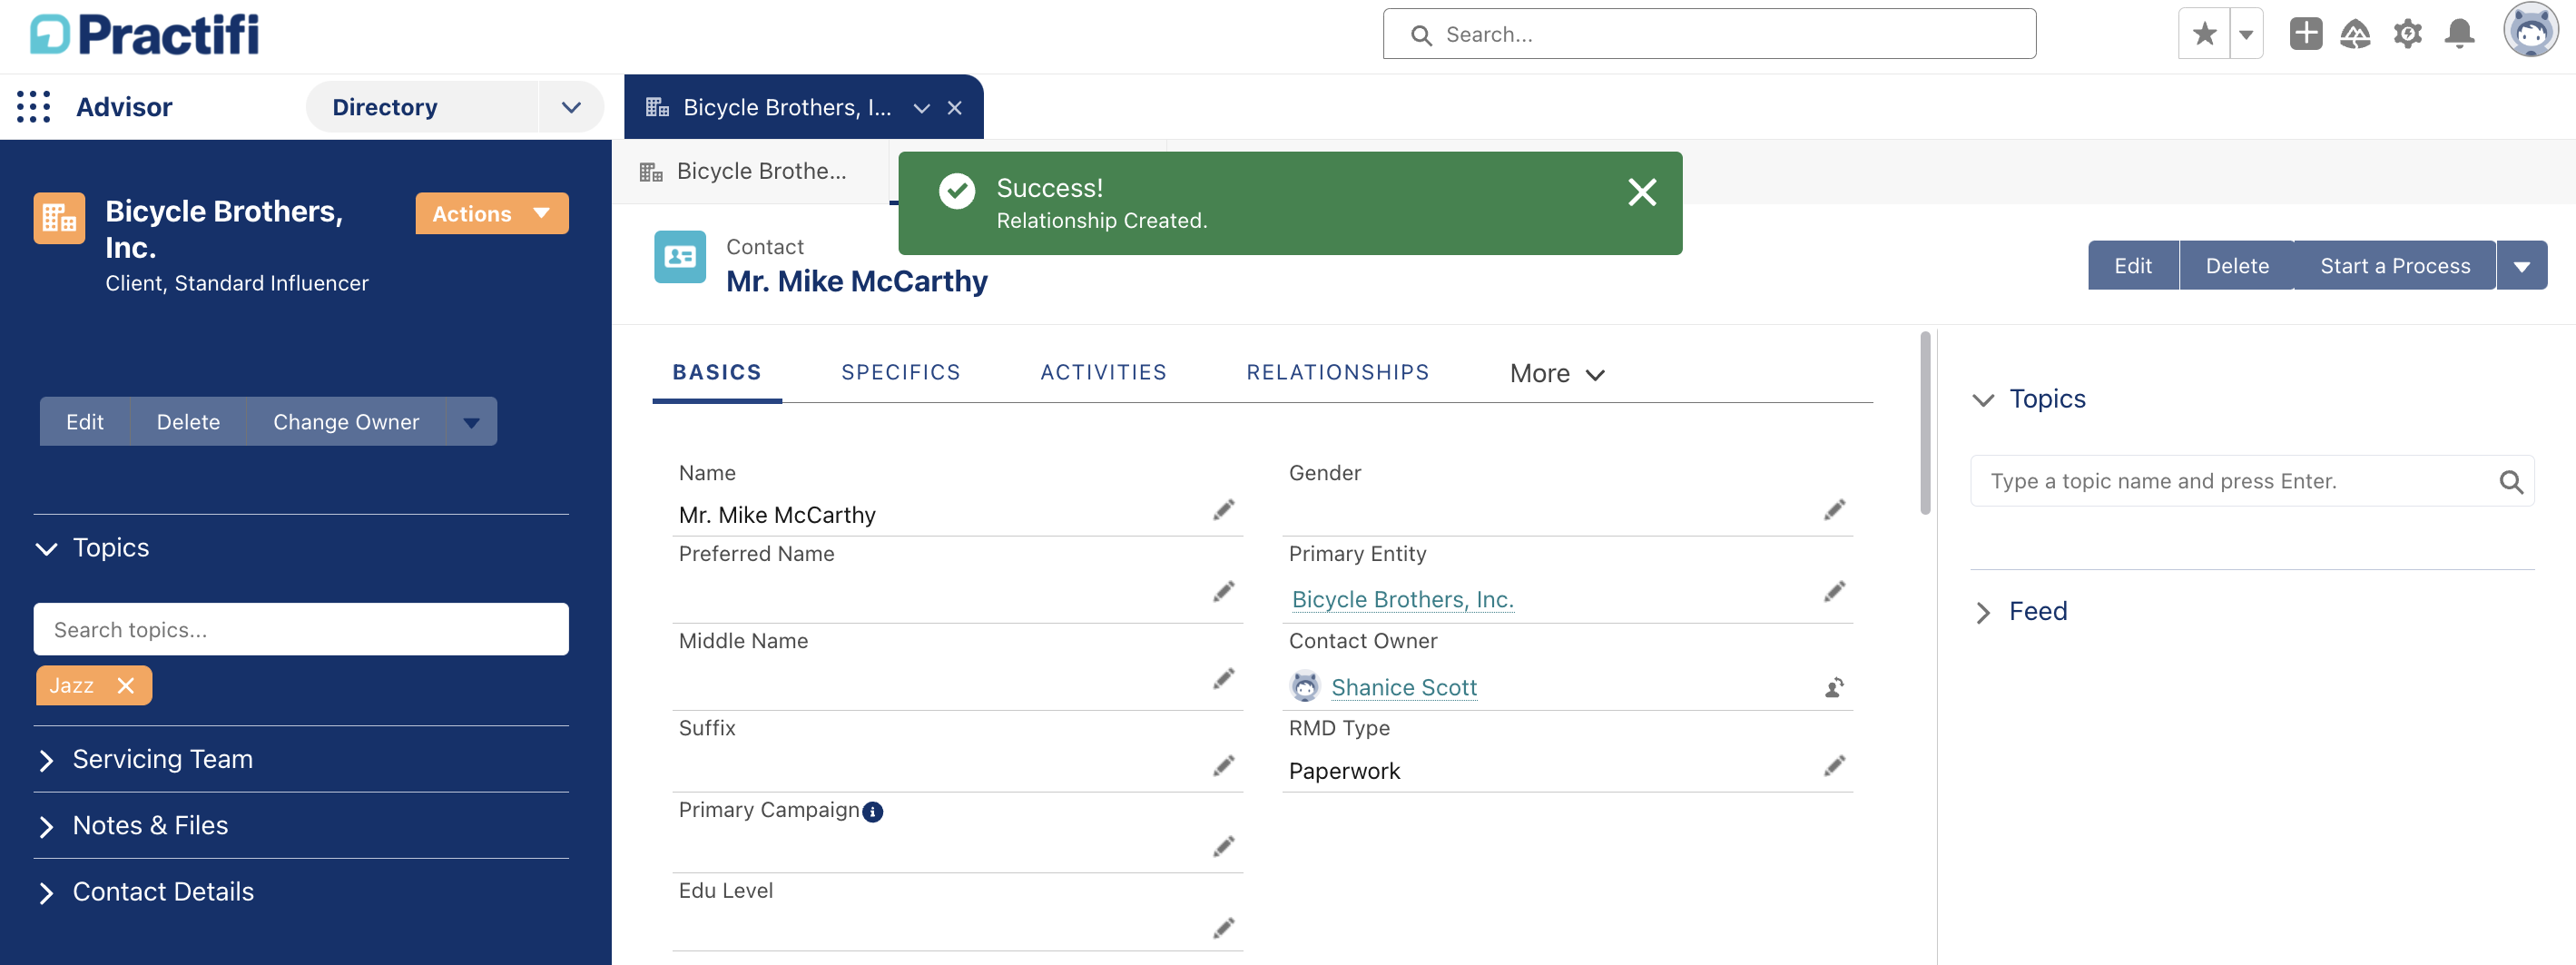Screen dimensions: 2576x965
Task: Open Setup gear icon
Action: tap(2408, 34)
